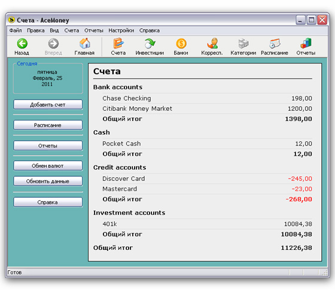Click the Investment accounts group heading
The width and height of the screenshot is (335, 290).
(129, 213)
